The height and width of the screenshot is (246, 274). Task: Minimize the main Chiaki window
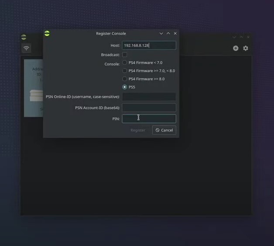234,37
